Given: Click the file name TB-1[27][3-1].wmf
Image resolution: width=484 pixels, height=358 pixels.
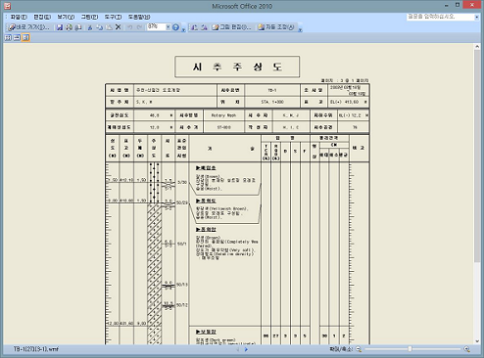Looking at the screenshot, I should 36,349.
